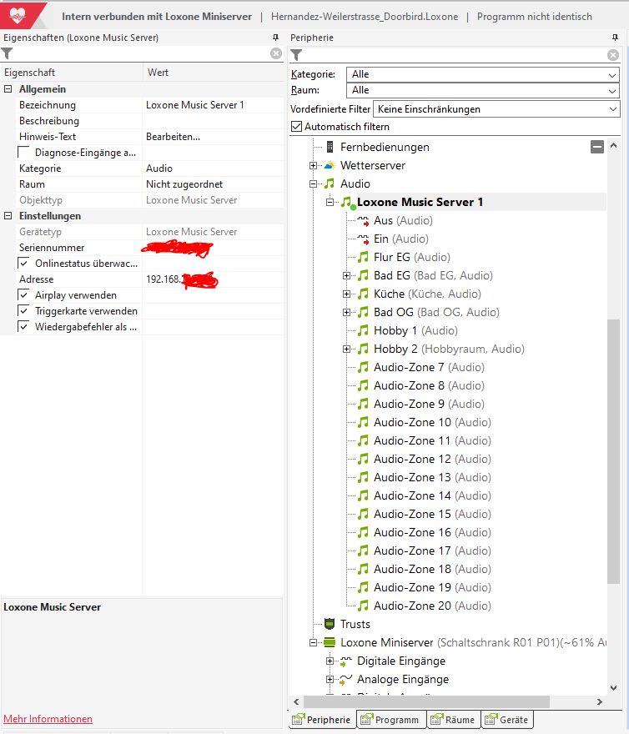Uncheck Automatisch filtern checkbox
Viewport: 629px width, 734px height.
[296, 127]
